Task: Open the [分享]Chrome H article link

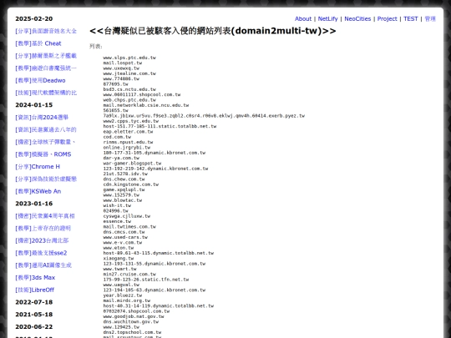Action: 38,167
